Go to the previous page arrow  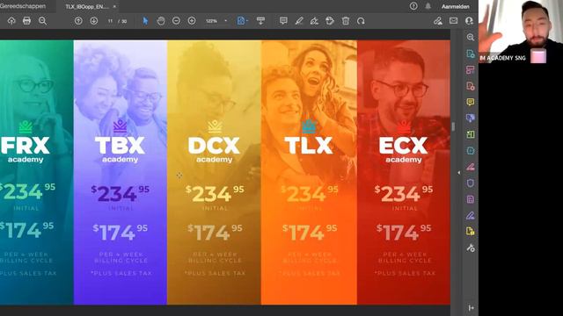78,21
